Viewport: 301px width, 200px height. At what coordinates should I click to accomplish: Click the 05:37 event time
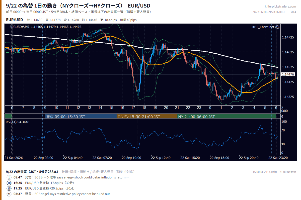(18, 194)
